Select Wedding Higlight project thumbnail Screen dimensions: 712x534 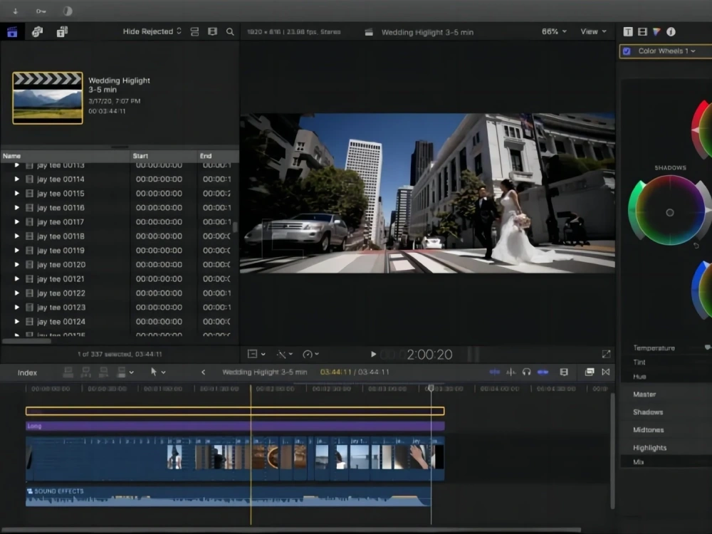(x=48, y=98)
